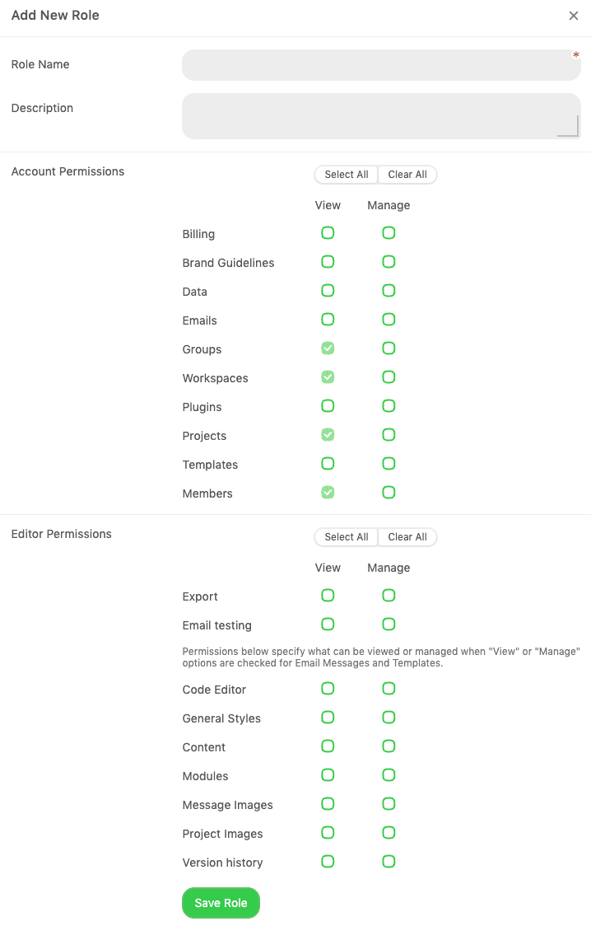Toggle off the Members View checkbox
This screenshot has height=926, width=591.
328,493
